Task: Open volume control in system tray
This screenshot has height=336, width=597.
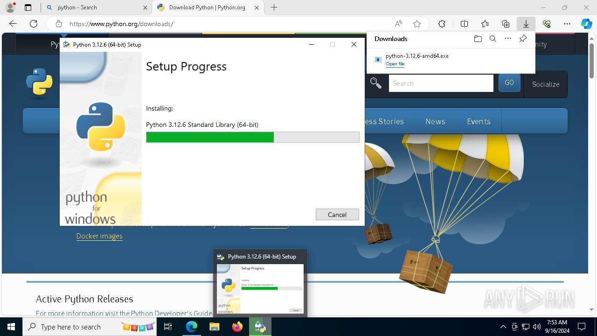Action: pos(537,327)
